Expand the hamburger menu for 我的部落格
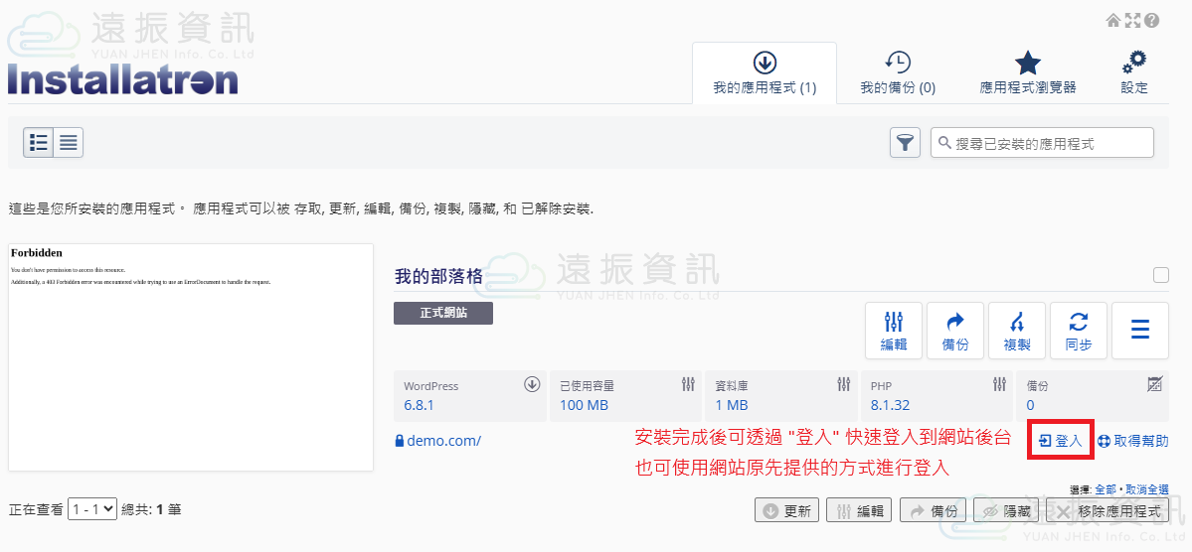Image resolution: width=1192 pixels, height=552 pixels. [x=1140, y=331]
